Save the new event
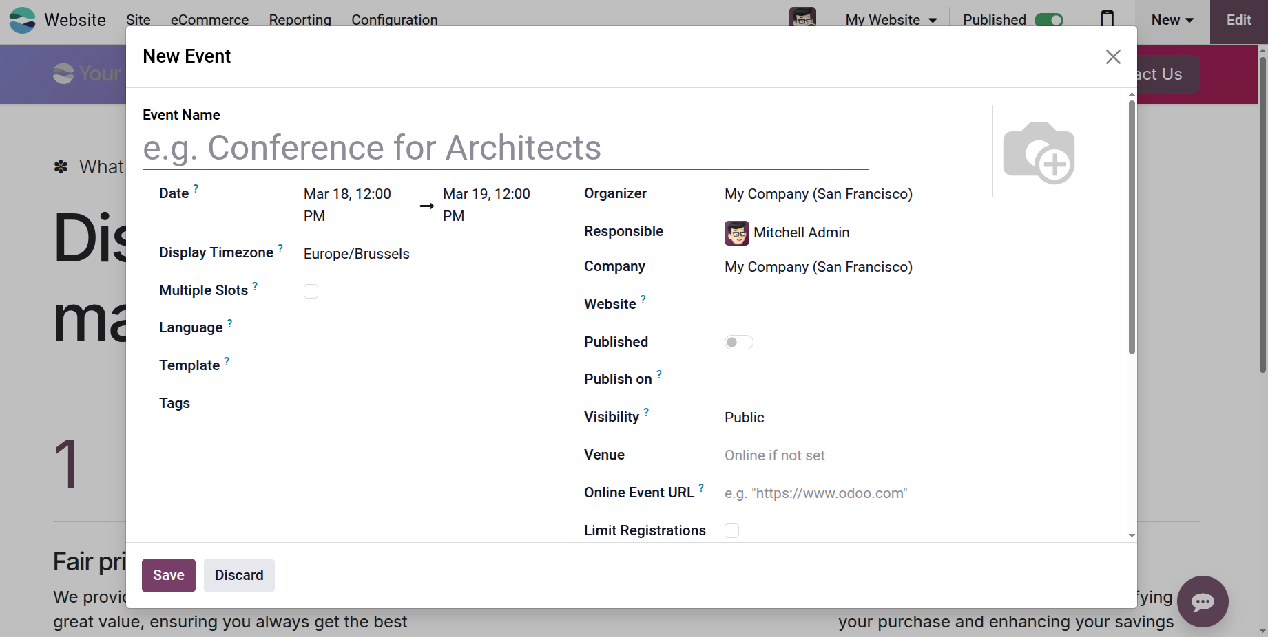Image resolution: width=1268 pixels, height=637 pixels. coord(169,575)
